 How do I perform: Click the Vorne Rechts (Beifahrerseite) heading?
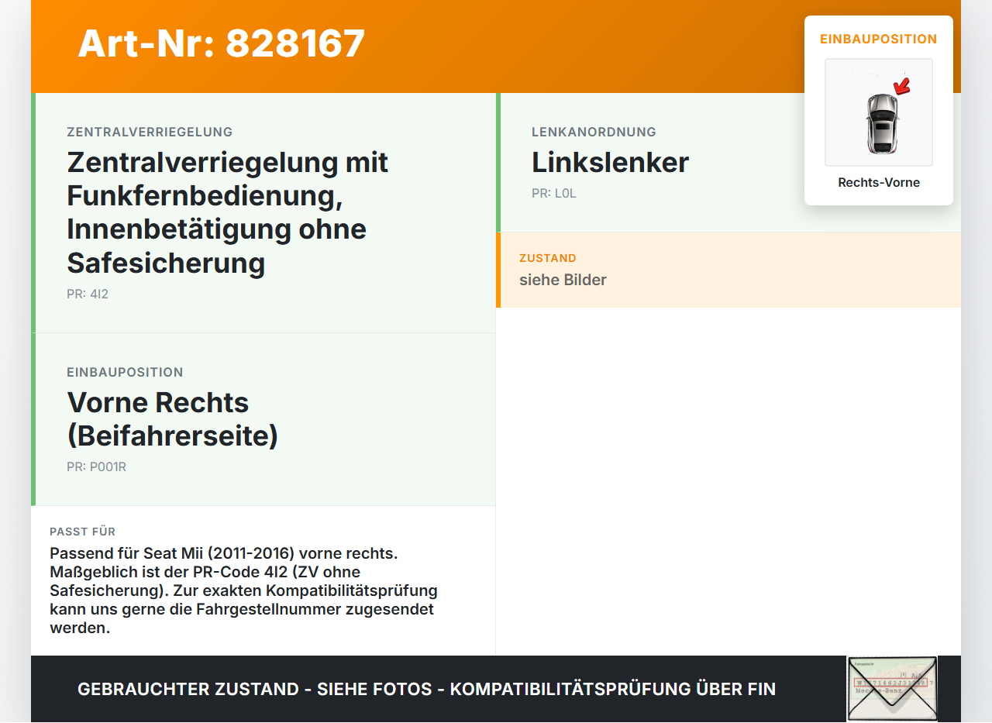point(172,419)
